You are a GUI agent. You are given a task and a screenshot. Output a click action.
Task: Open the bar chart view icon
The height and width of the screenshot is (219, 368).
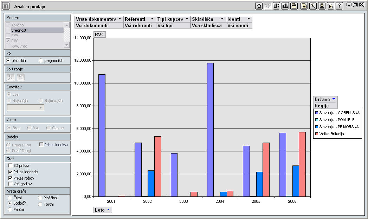coord(285,6)
